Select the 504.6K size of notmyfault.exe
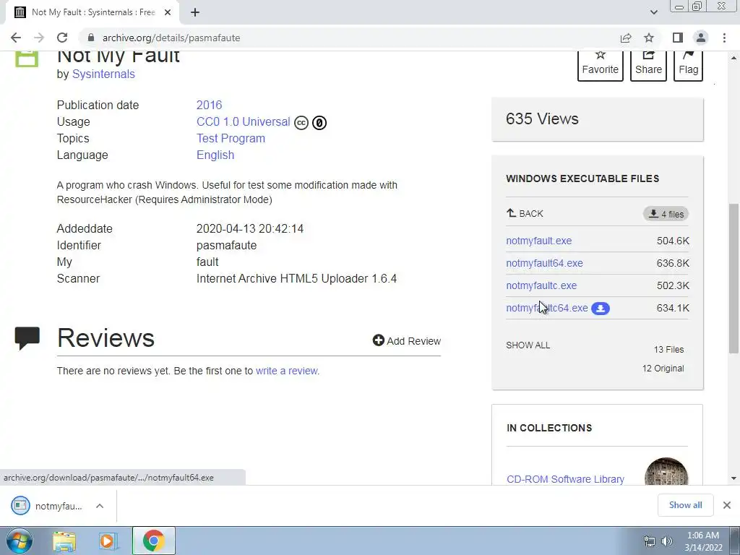Viewport: 740px width, 555px height. 673,241
